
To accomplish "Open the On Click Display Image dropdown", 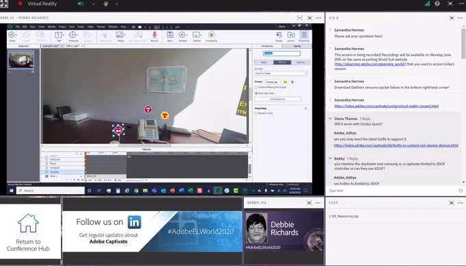I will point(281,73).
